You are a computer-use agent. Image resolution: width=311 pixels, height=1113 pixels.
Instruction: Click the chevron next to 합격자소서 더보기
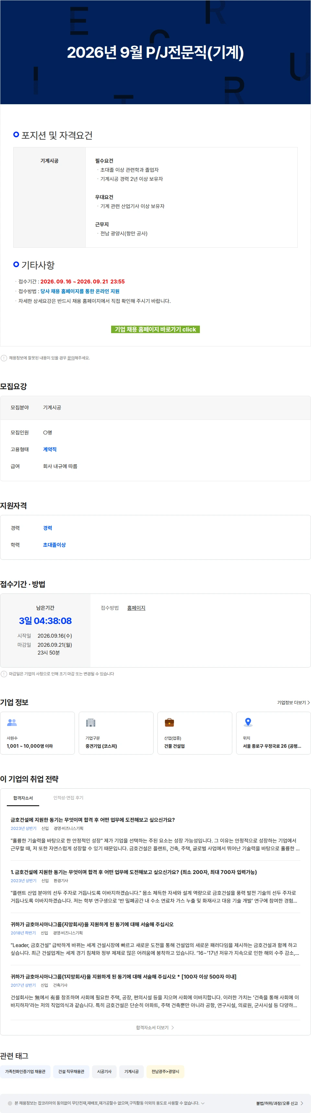point(173,1028)
